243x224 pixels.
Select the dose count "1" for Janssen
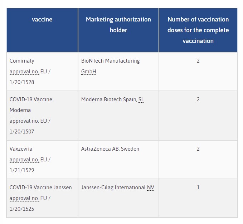click(x=198, y=188)
